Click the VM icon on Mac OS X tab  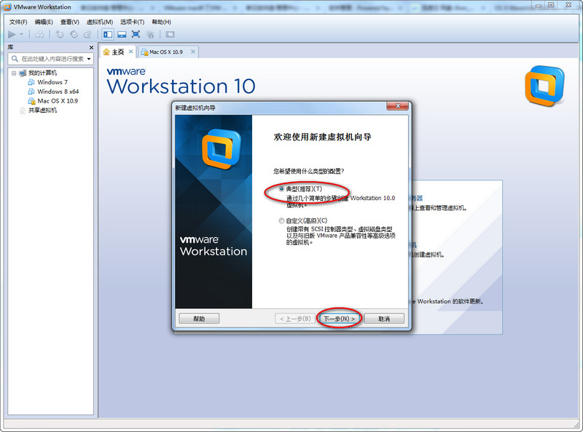[144, 52]
